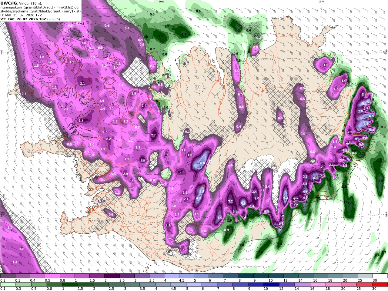Pick the pale green swatch beside the 0.1 label
The width and height of the screenshot is (388, 291).
tap(8, 284)
